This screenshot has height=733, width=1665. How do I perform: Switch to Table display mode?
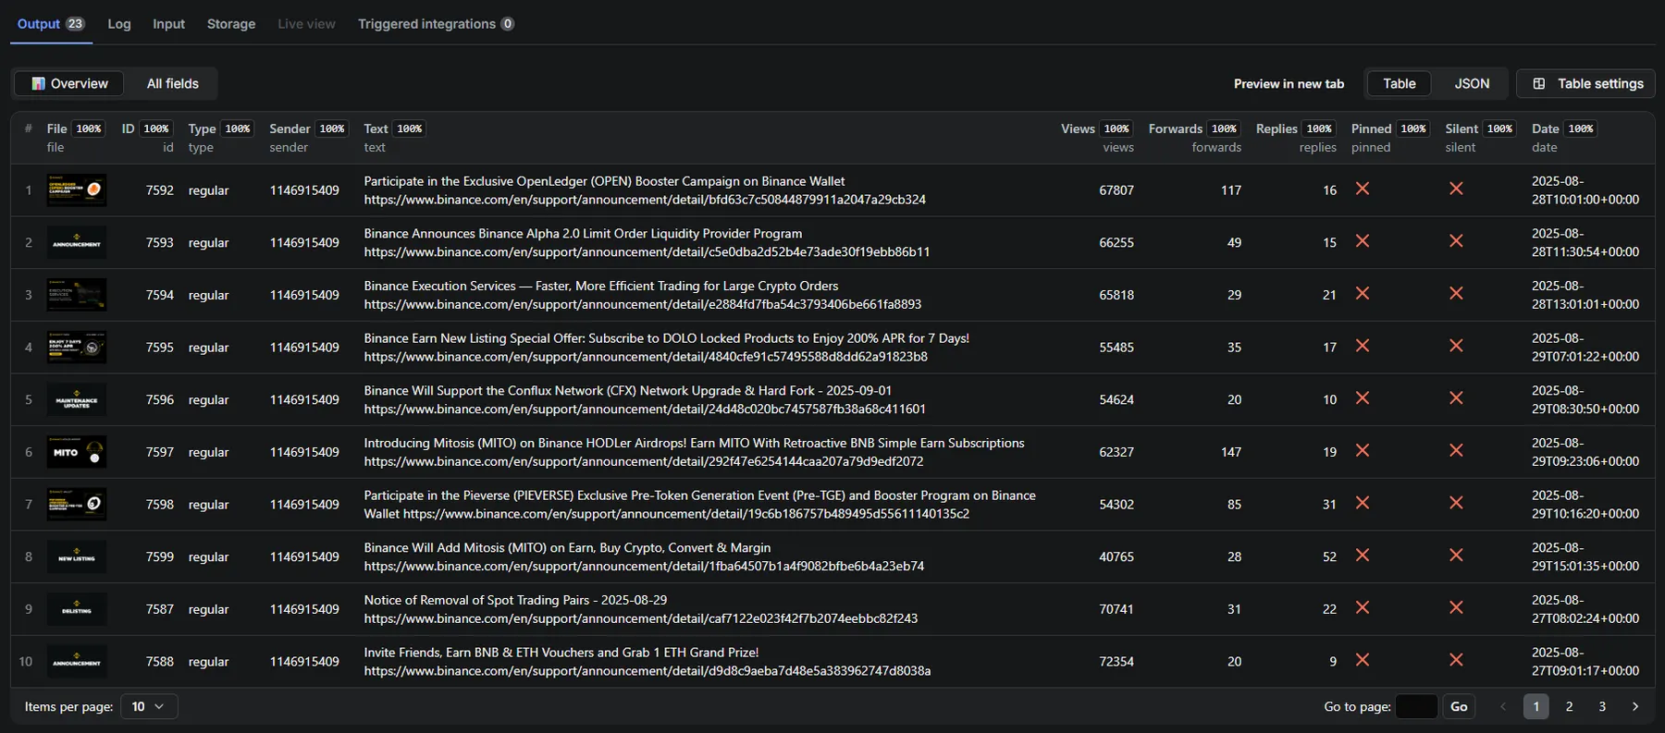[x=1400, y=83]
